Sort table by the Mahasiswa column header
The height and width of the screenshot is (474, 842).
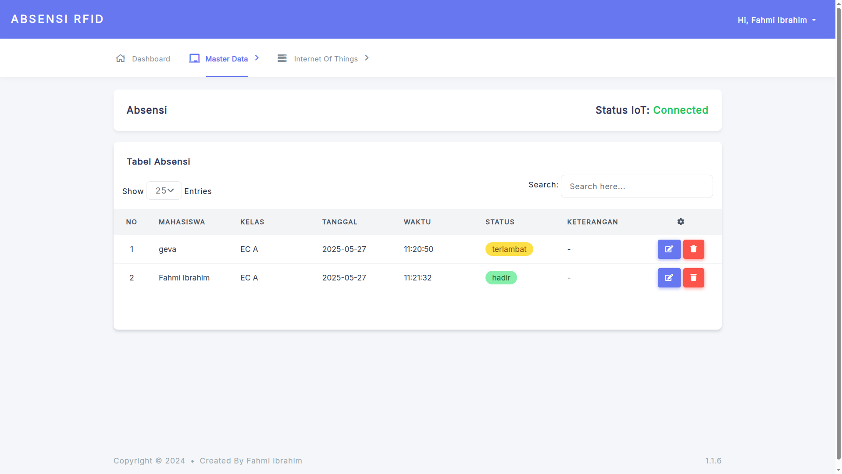(182, 222)
